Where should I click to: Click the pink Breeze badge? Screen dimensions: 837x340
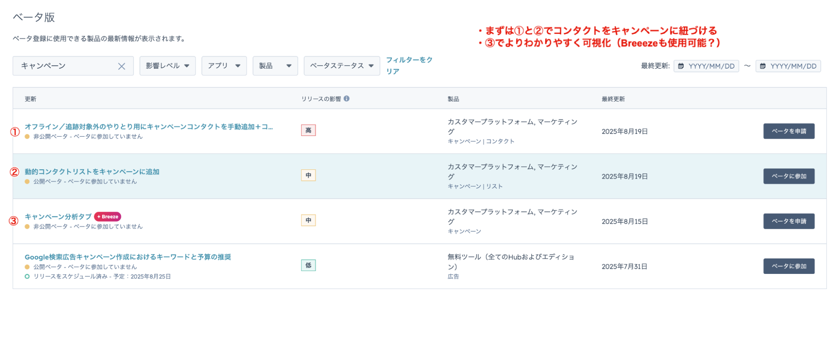tap(108, 217)
